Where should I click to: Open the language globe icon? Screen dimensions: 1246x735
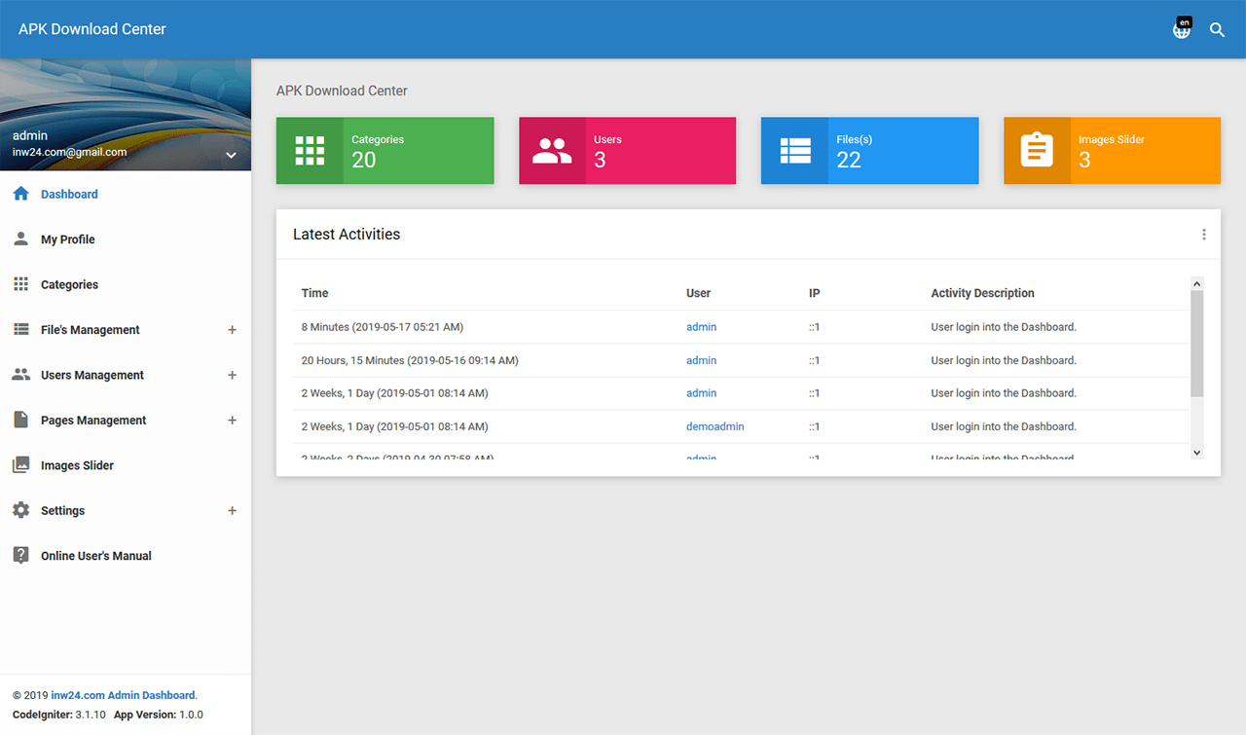(1182, 29)
